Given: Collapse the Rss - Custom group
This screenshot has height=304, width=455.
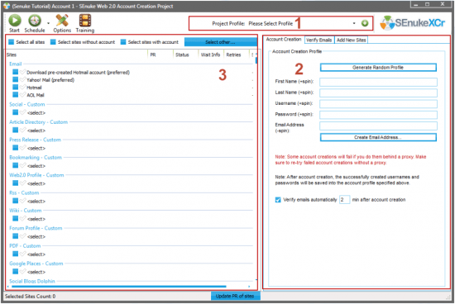Looking at the screenshot, I should 24,192.
